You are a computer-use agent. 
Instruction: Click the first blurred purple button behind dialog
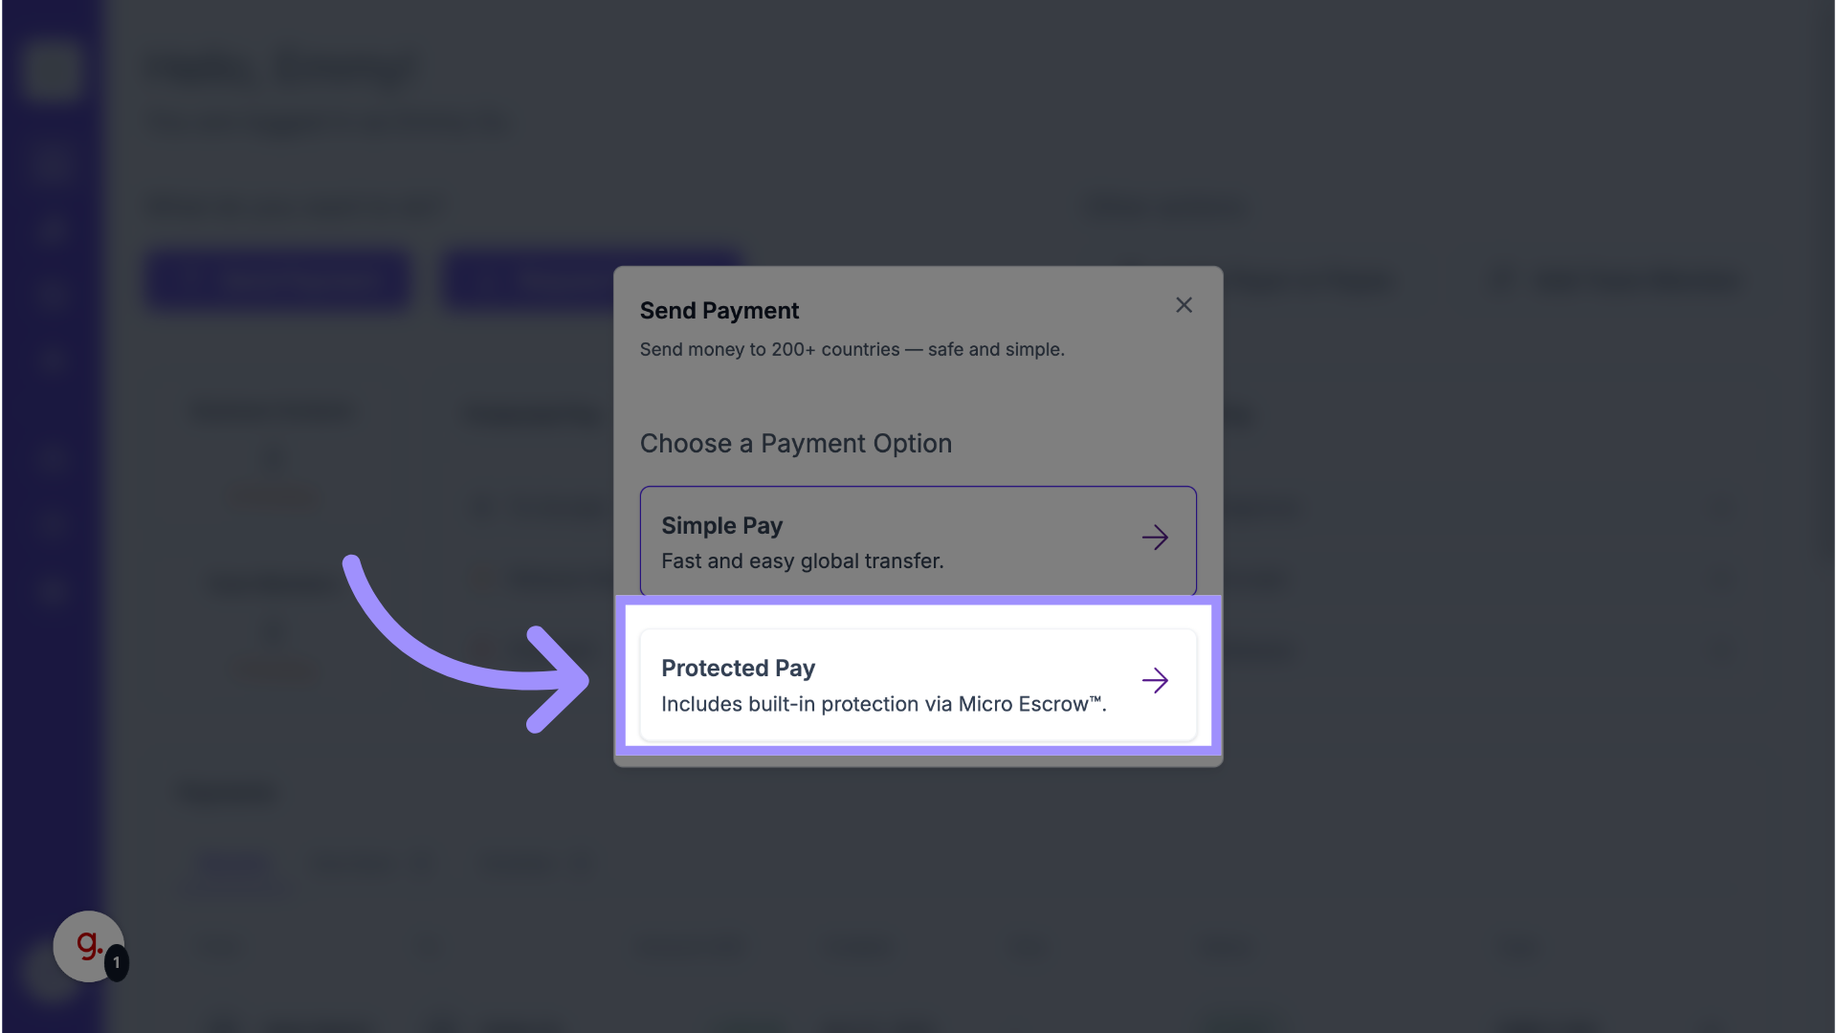278,280
